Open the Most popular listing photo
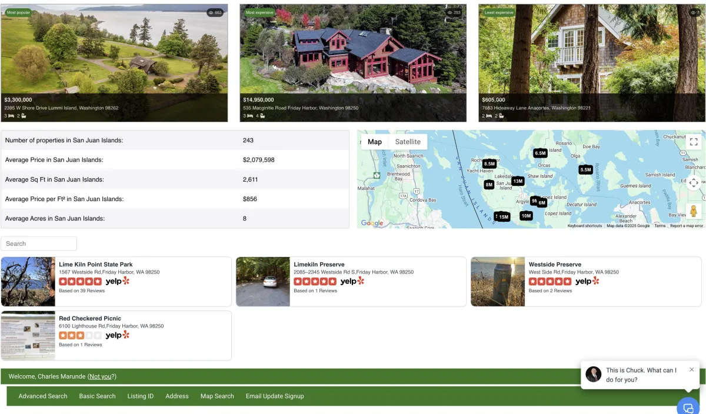 click(x=114, y=63)
